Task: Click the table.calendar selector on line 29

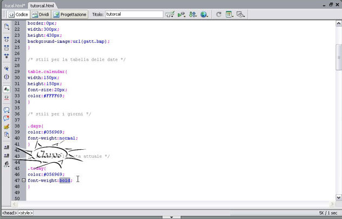Action: (47, 71)
